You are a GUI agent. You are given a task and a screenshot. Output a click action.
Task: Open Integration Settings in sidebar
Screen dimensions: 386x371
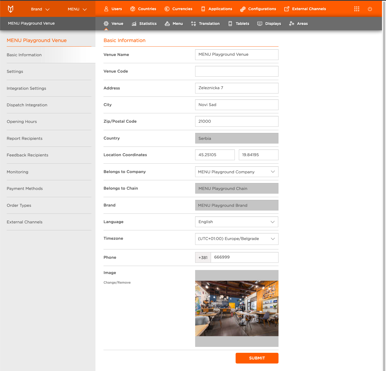tap(49, 88)
